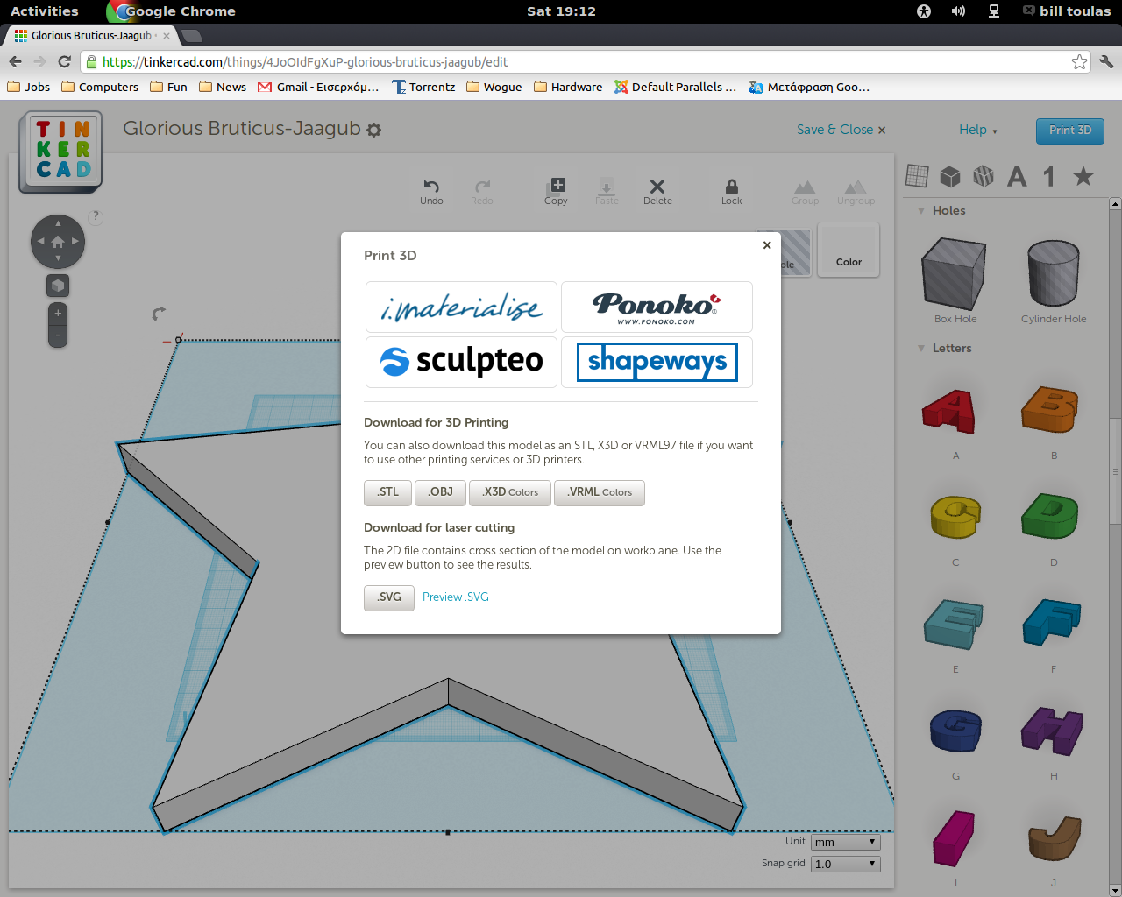Viewport: 1122px width, 897px height.
Task: Open the Help menu
Action: 977,129
